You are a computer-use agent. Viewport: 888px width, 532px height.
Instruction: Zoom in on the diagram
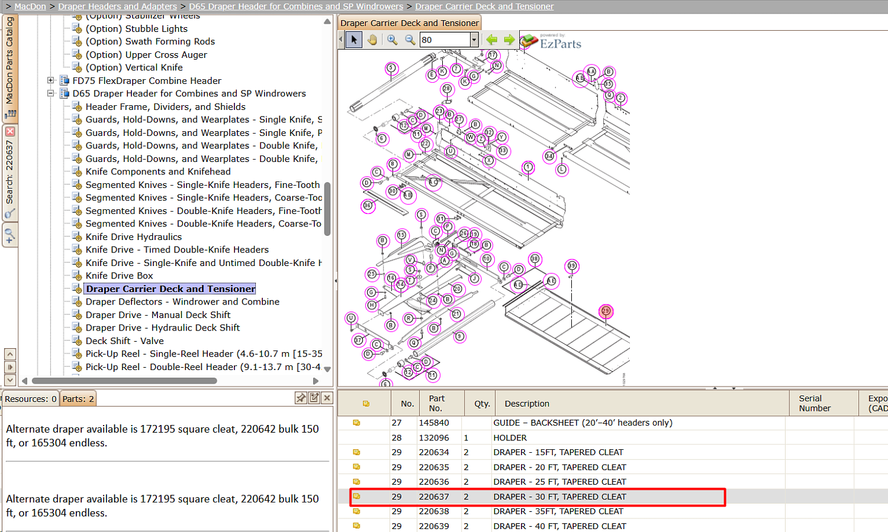pos(392,40)
